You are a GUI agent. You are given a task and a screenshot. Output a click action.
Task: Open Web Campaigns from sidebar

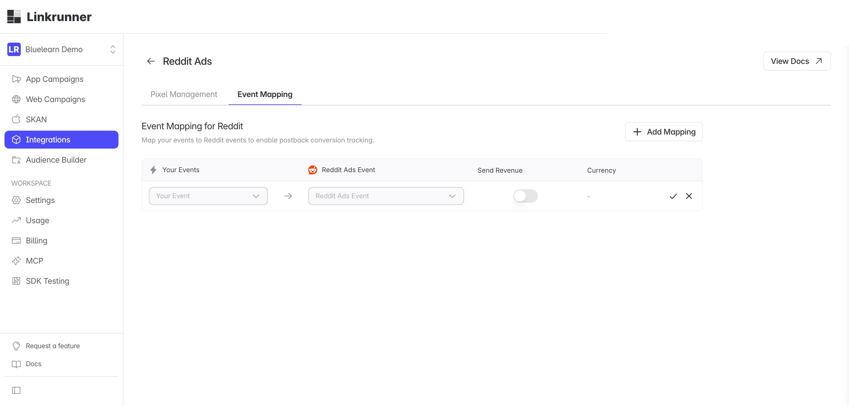tap(61, 99)
